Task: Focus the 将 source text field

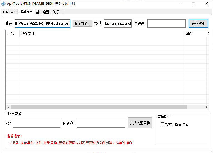Action: pos(36,123)
